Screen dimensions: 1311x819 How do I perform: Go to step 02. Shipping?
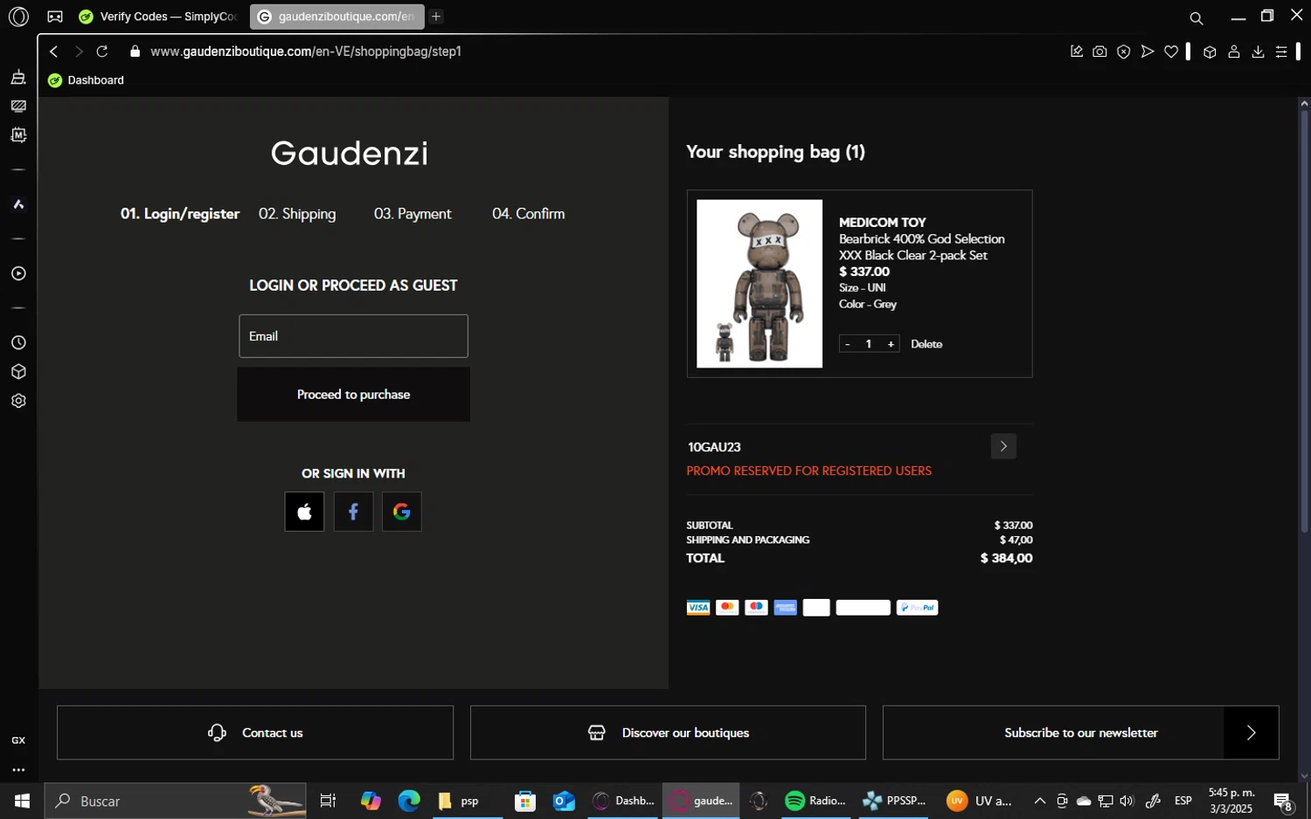click(297, 214)
